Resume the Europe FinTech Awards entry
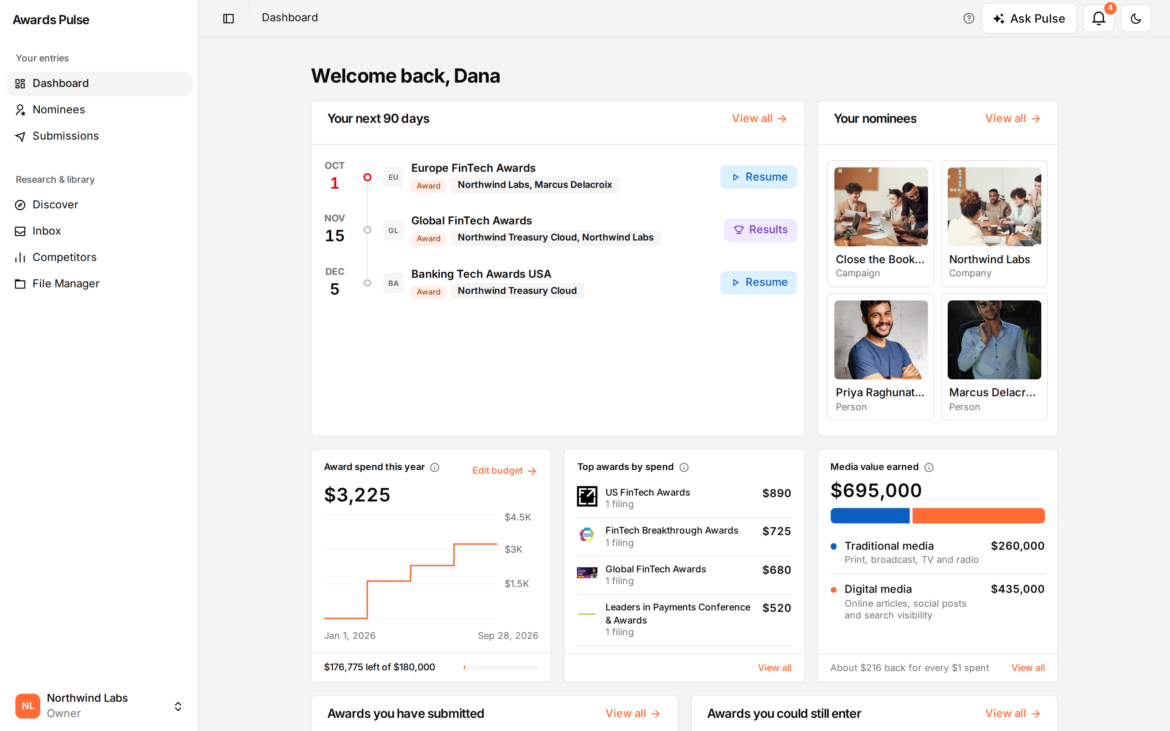Image resolution: width=1170 pixels, height=731 pixels. tap(758, 177)
